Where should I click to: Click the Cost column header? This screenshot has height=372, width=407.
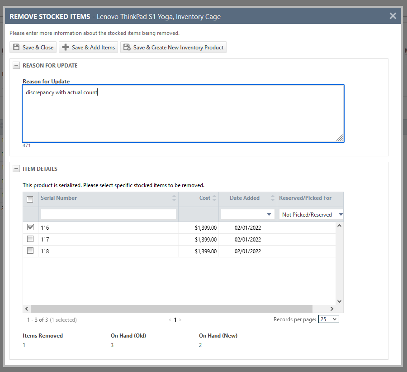[x=204, y=198]
